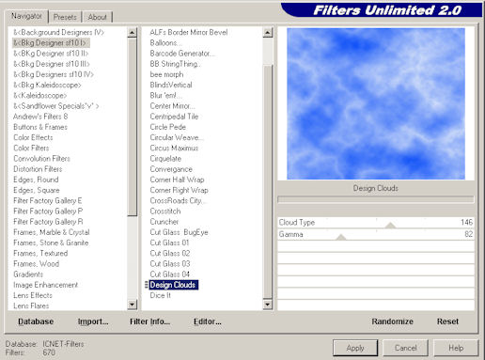Click the Import... button
Screen dimensions: 485x360
pyautogui.click(x=93, y=321)
